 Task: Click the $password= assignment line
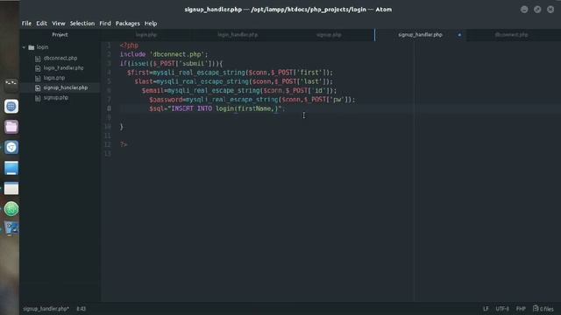[x=252, y=100]
